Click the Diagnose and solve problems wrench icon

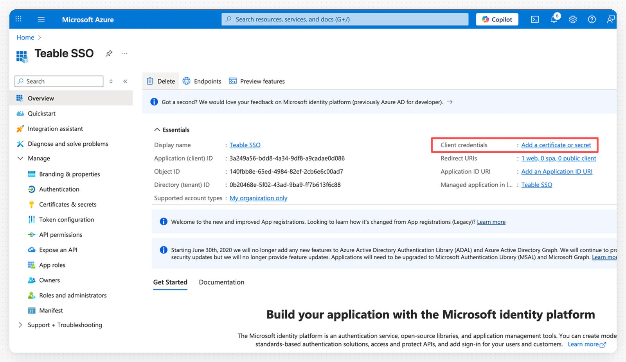click(x=20, y=144)
